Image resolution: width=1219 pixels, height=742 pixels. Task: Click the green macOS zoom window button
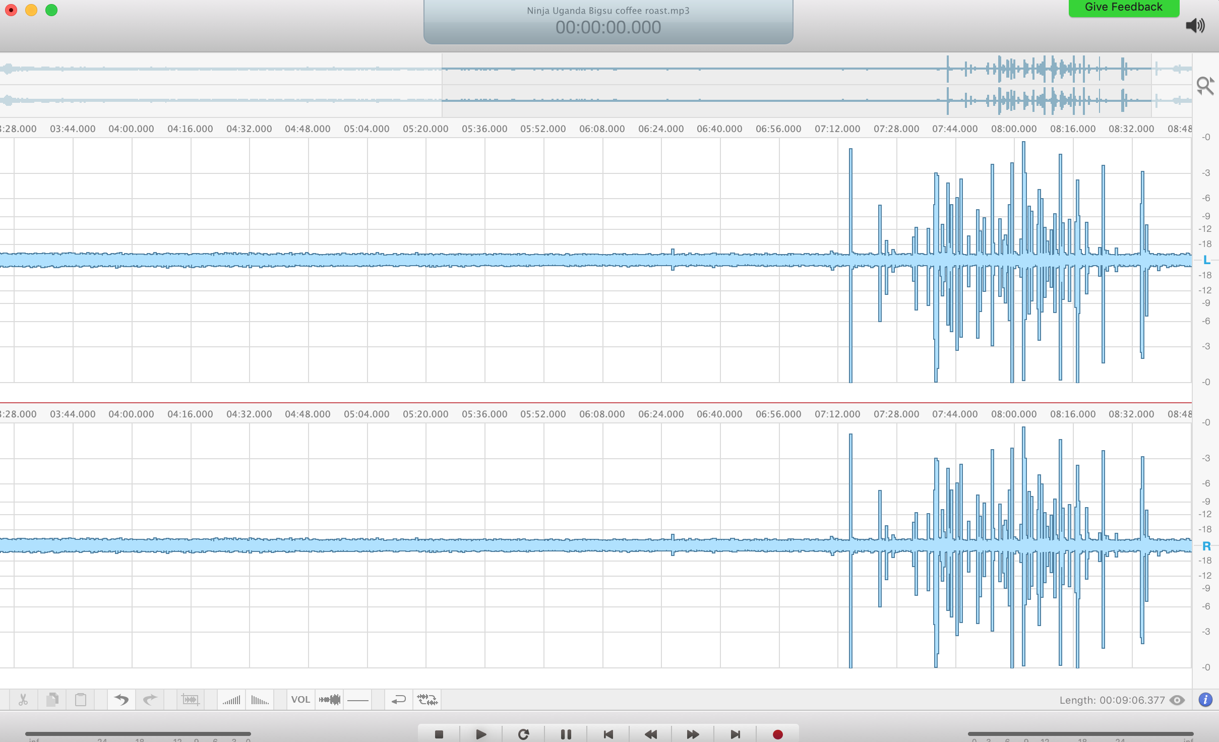[51, 10]
